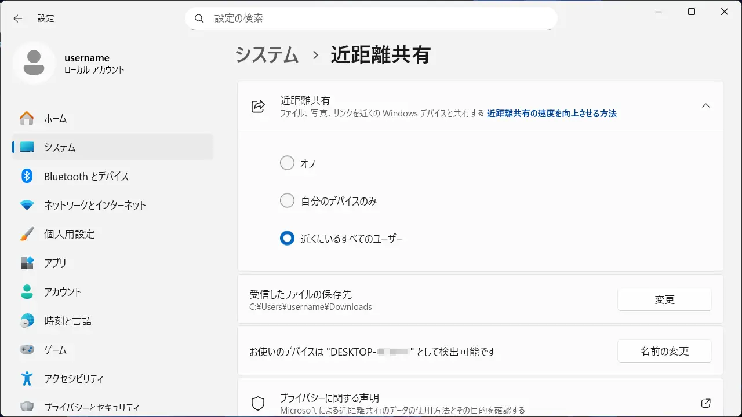This screenshot has height=417, width=742.
Task: Go back using the back arrow
Action: [18, 19]
